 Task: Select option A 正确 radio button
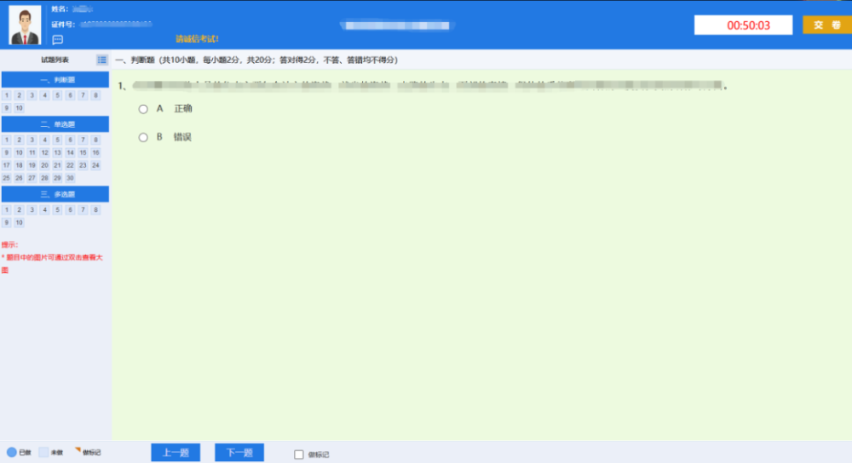(x=143, y=109)
